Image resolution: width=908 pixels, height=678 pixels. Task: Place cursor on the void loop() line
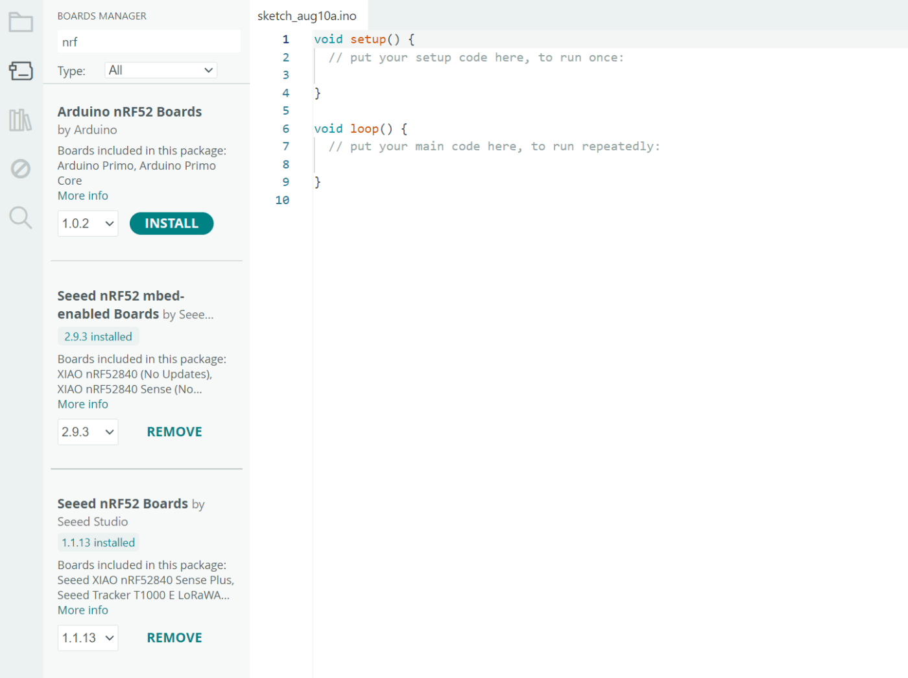tap(361, 129)
